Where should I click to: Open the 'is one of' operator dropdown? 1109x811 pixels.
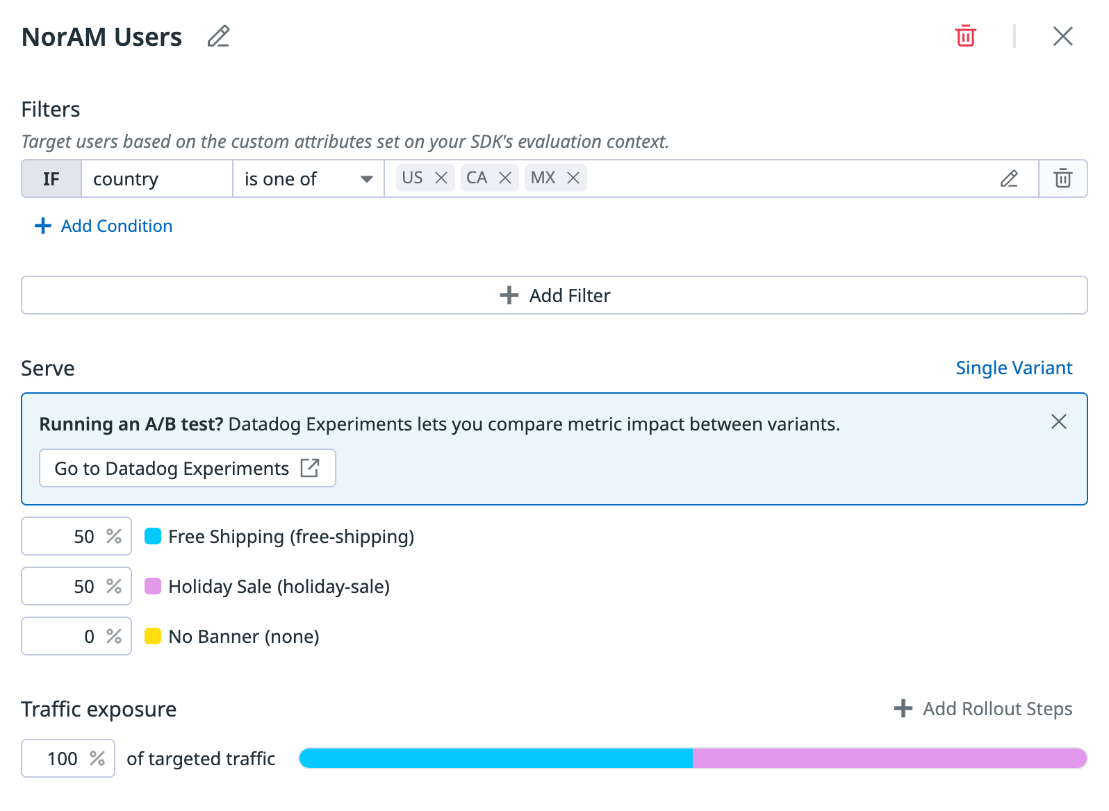309,179
